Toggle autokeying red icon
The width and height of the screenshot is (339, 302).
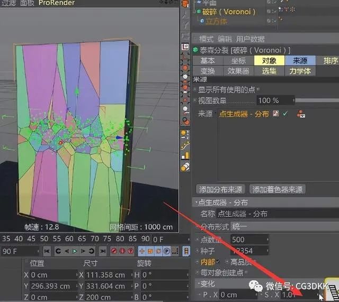pos(122,251)
